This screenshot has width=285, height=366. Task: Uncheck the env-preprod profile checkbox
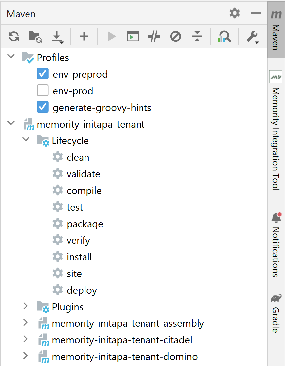[x=43, y=74]
